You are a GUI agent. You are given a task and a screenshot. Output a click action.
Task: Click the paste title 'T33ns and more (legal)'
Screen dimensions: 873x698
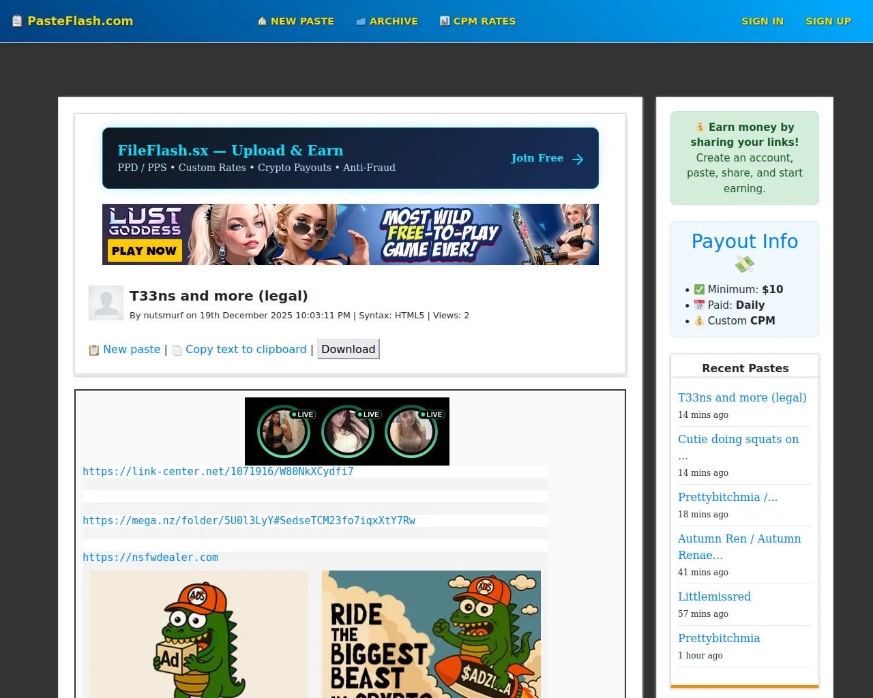point(219,296)
